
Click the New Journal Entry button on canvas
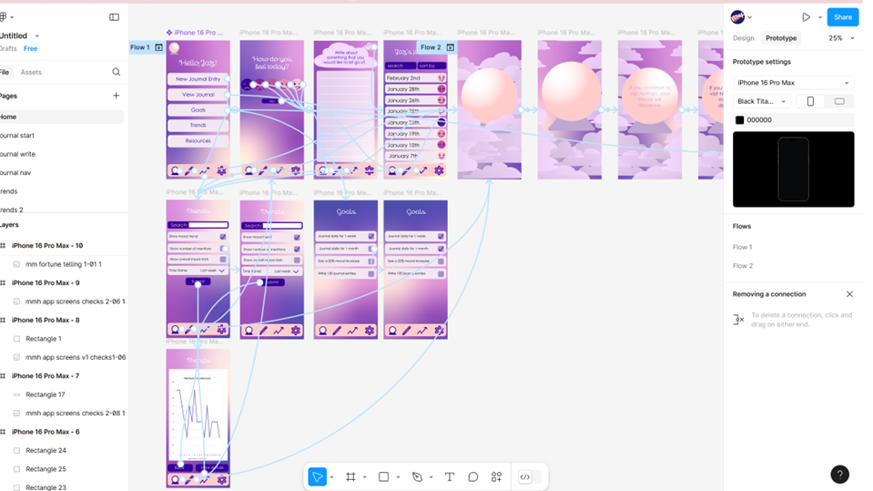pyautogui.click(x=198, y=79)
